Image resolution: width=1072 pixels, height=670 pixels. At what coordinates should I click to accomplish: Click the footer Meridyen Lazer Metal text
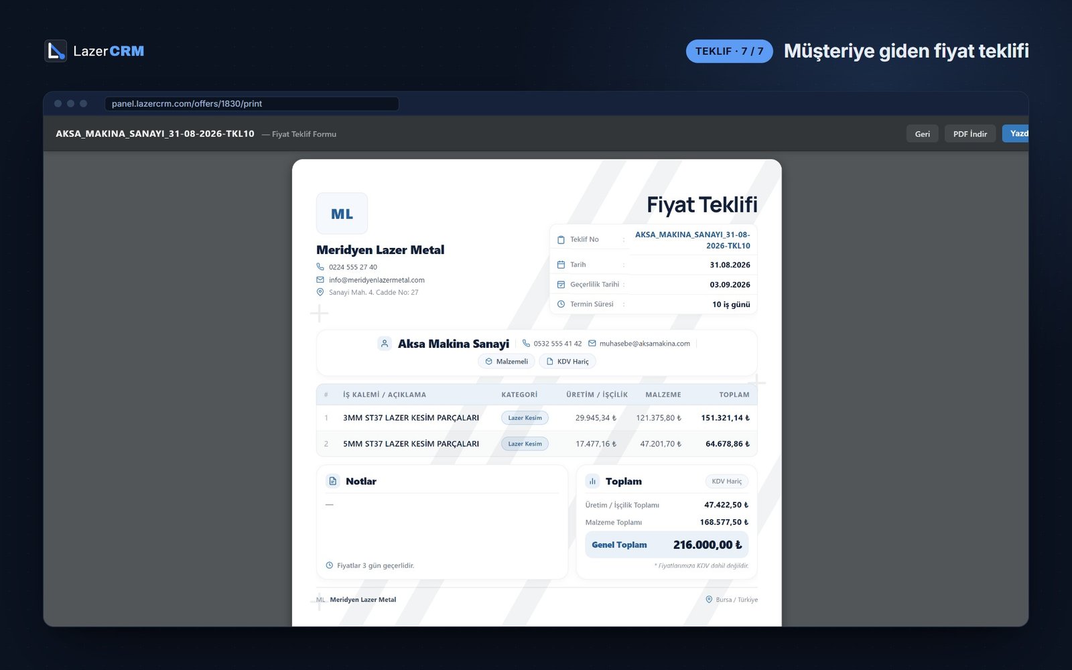click(x=362, y=600)
